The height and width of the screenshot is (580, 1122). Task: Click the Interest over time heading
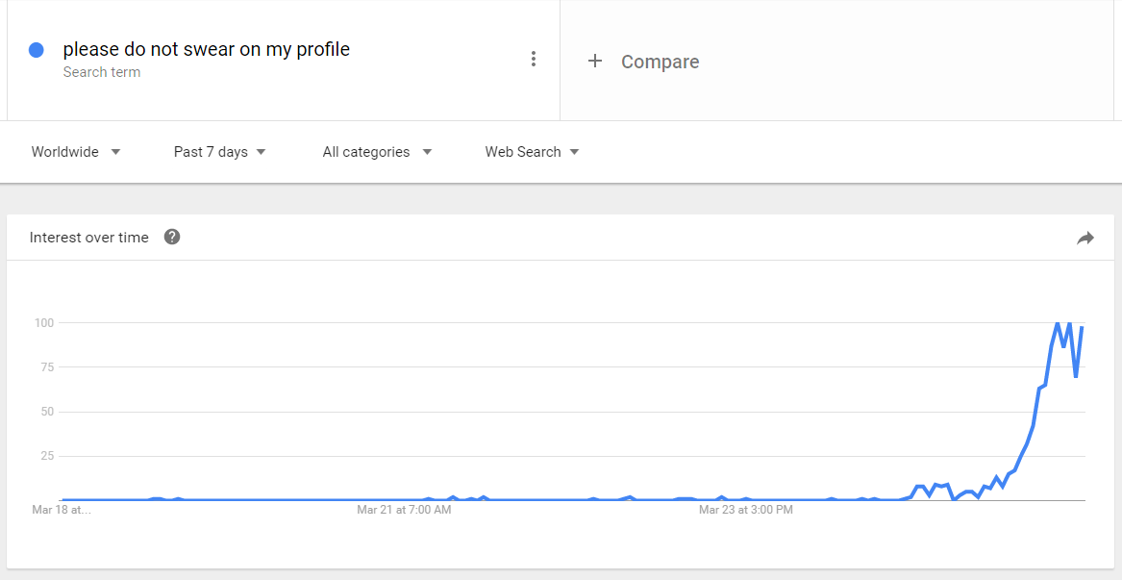(88, 238)
